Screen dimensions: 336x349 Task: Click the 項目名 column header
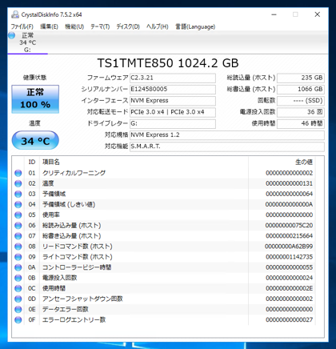point(144,162)
